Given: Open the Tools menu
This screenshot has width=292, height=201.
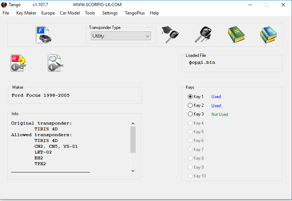Looking at the screenshot, I should click(x=90, y=13).
